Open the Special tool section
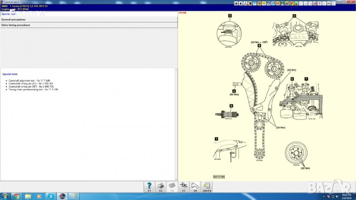 [x=9, y=14]
